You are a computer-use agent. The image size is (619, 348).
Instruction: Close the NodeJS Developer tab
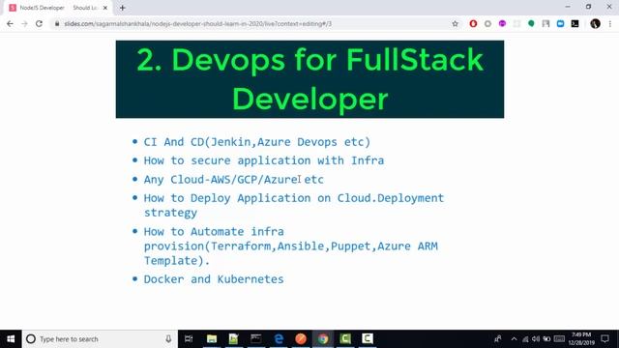click(105, 8)
